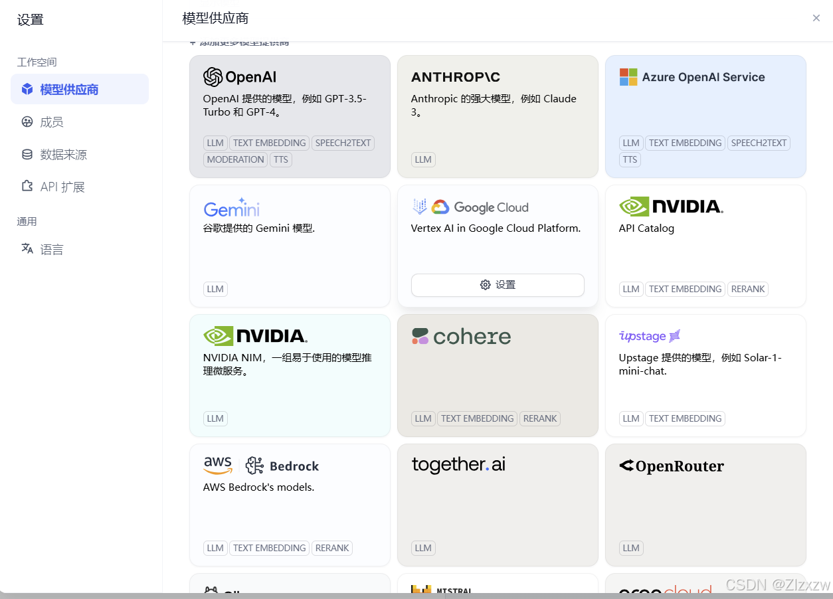The height and width of the screenshot is (599, 833).
Task: Click the LLM tag on together.ai card
Action: coord(423,548)
